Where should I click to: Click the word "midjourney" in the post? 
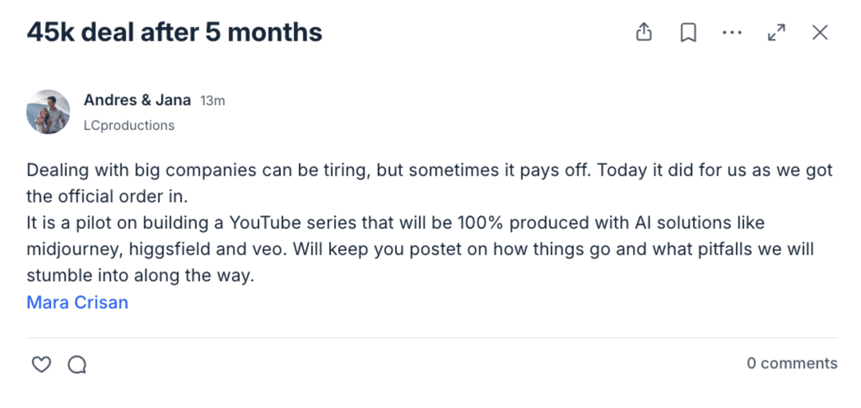(x=72, y=249)
